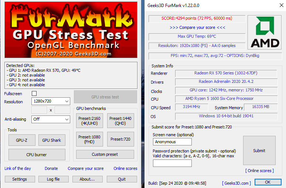Select the Max GPU Temp: 69°C text
Screen dimensions: 286x188
(x=197, y=36)
